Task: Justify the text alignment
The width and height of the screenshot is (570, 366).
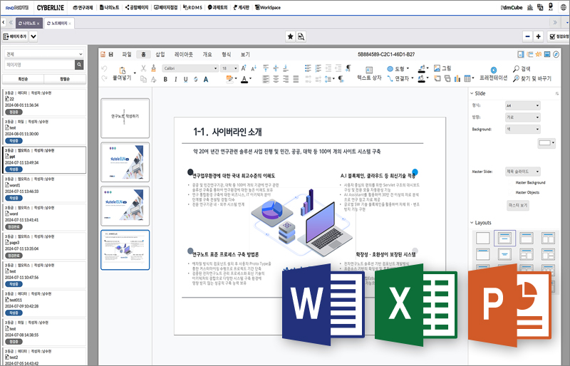Action: pyautogui.click(x=296, y=79)
